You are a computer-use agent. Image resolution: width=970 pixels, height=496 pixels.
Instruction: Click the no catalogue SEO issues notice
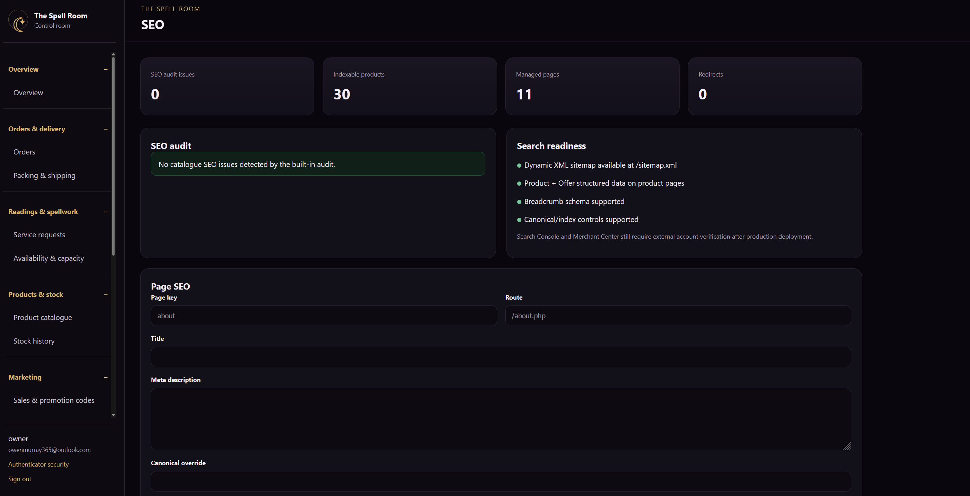(x=318, y=164)
